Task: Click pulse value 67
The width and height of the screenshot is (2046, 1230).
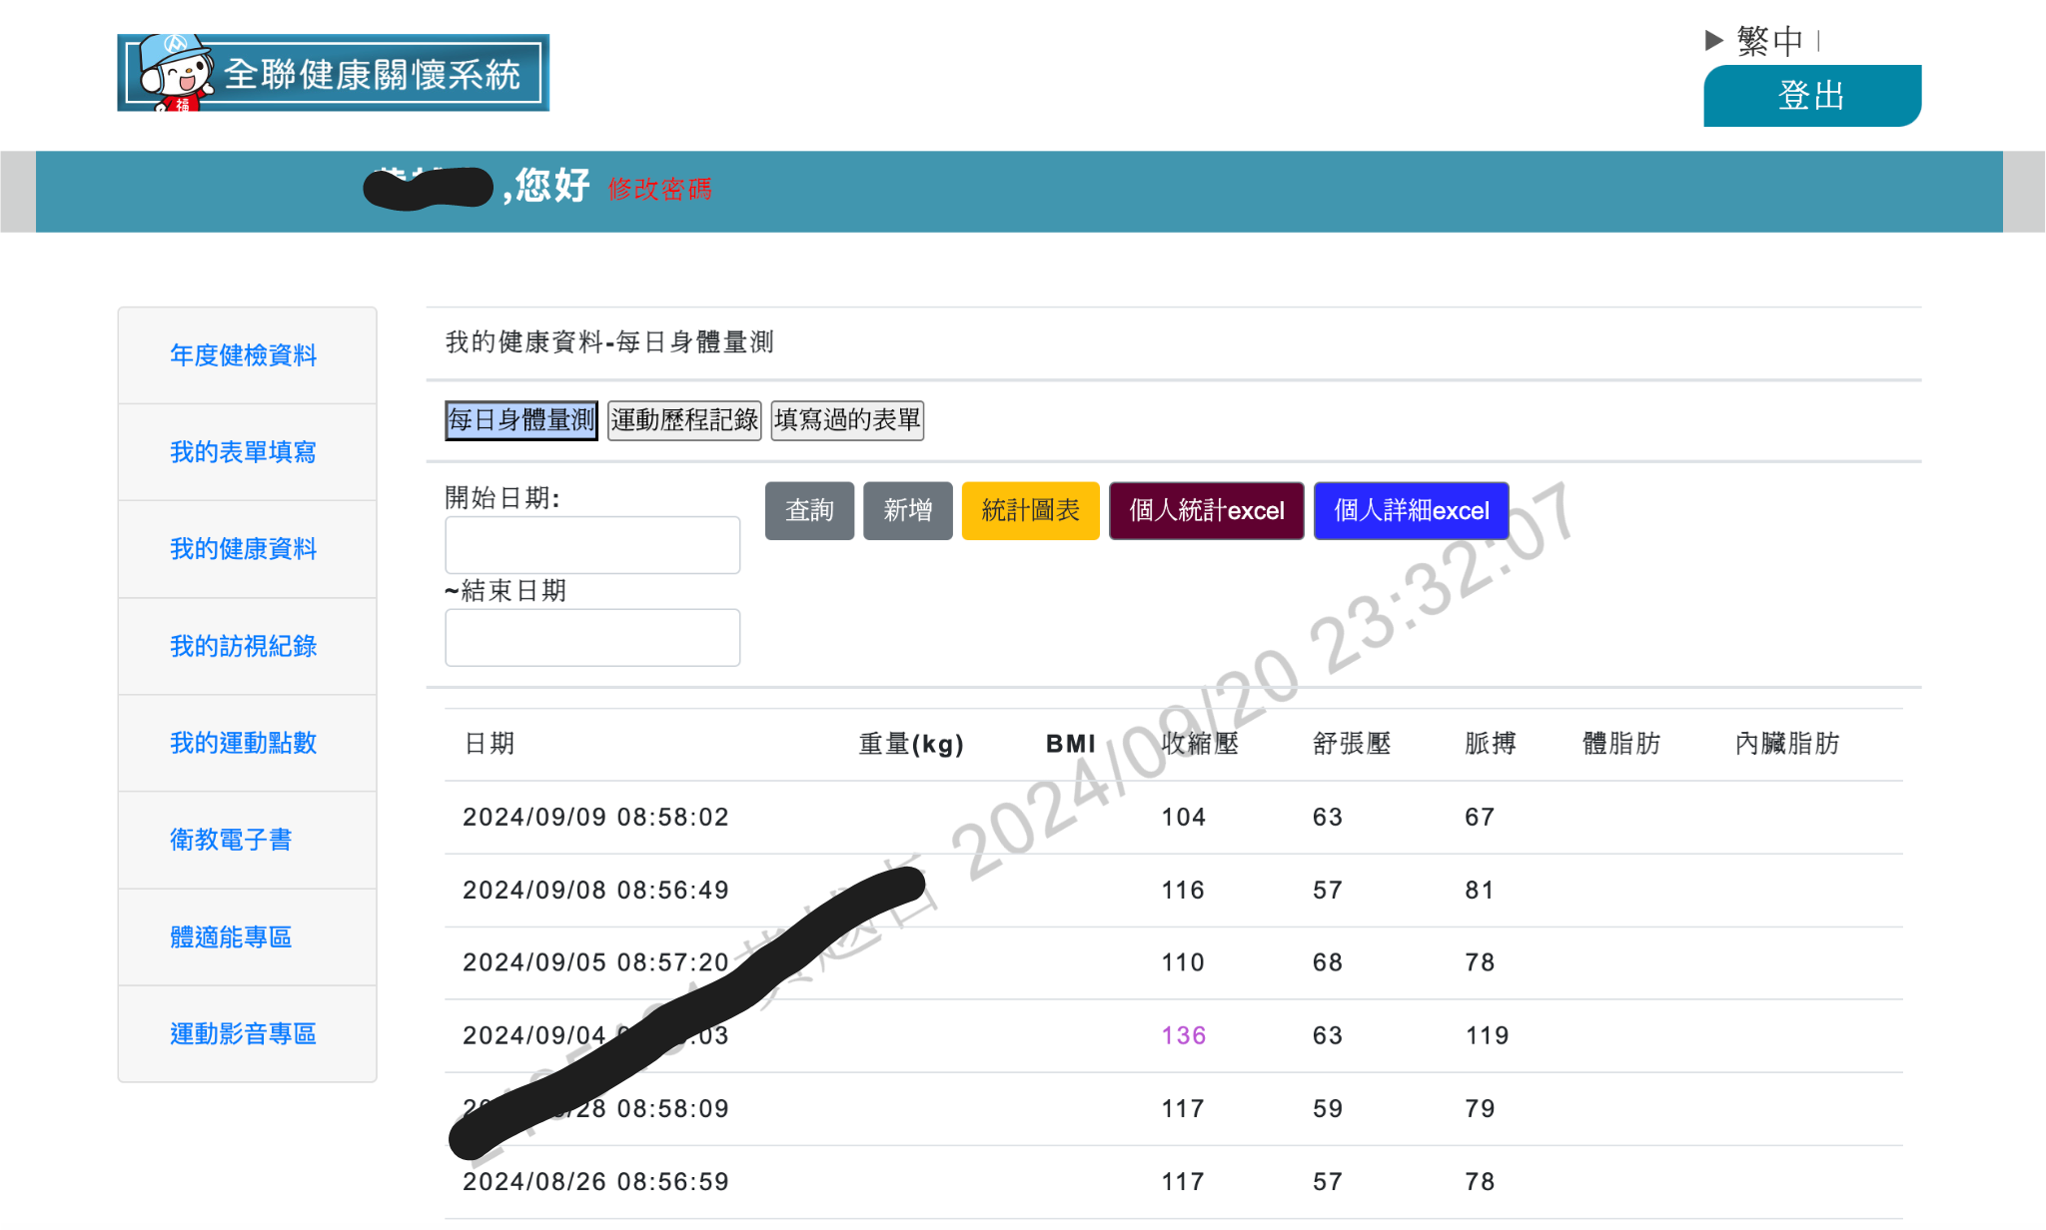Action: (x=1480, y=818)
